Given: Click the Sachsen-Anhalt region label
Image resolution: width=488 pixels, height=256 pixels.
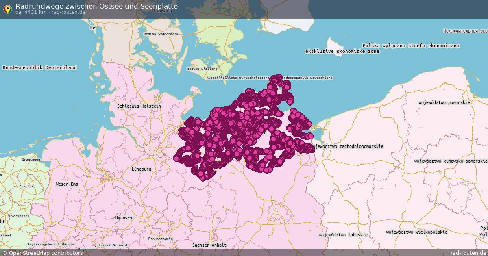Looking at the screenshot, I should pos(209,245).
